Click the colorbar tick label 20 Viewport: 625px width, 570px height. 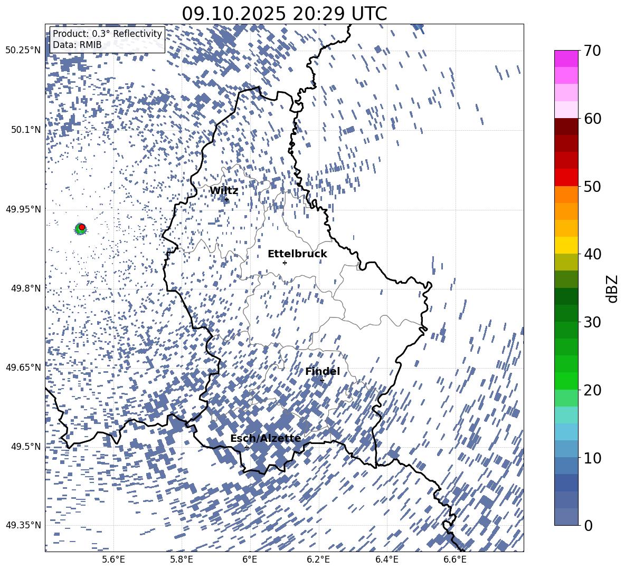(x=592, y=390)
